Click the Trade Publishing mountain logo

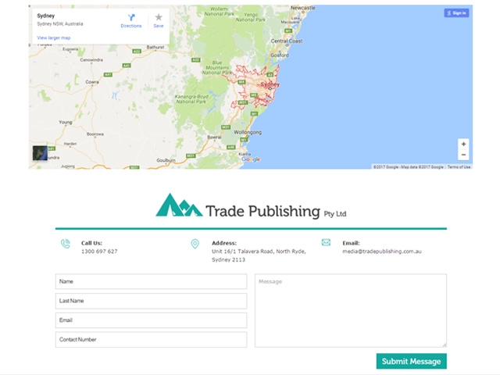[179, 205]
